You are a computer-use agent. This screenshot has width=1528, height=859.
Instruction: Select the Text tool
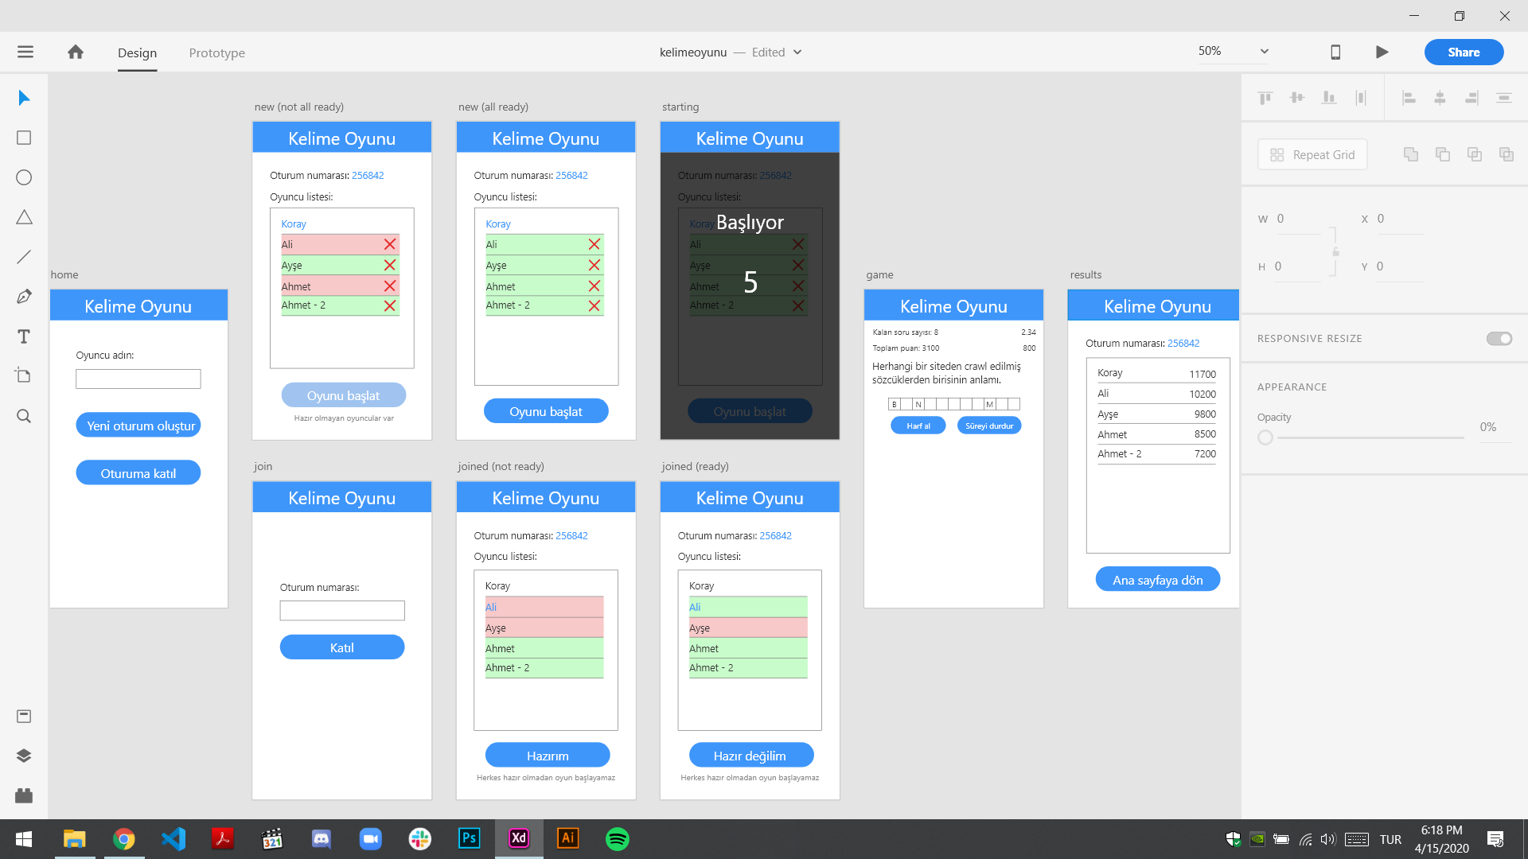pyautogui.click(x=24, y=336)
